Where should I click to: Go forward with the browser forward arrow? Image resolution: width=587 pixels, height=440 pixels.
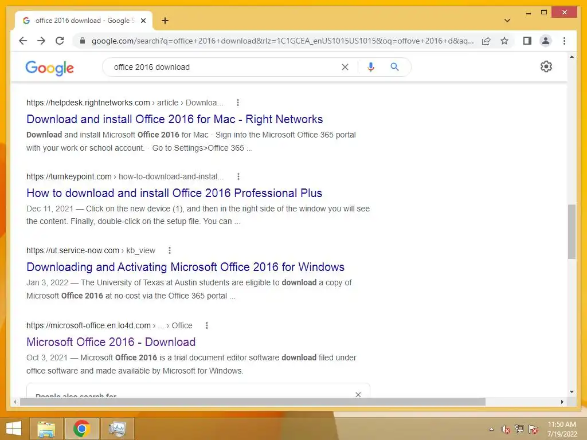tap(41, 41)
